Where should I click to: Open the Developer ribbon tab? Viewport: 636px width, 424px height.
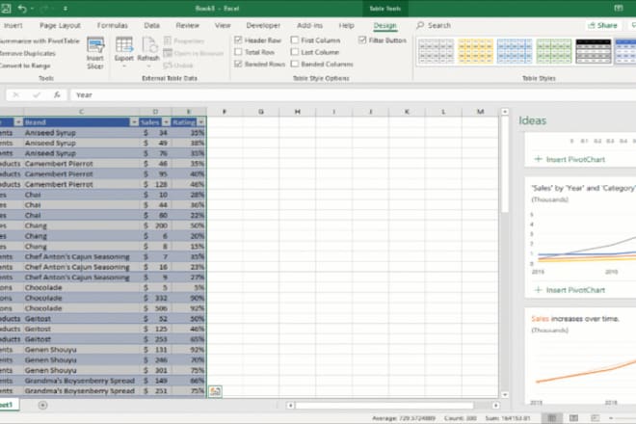(263, 26)
